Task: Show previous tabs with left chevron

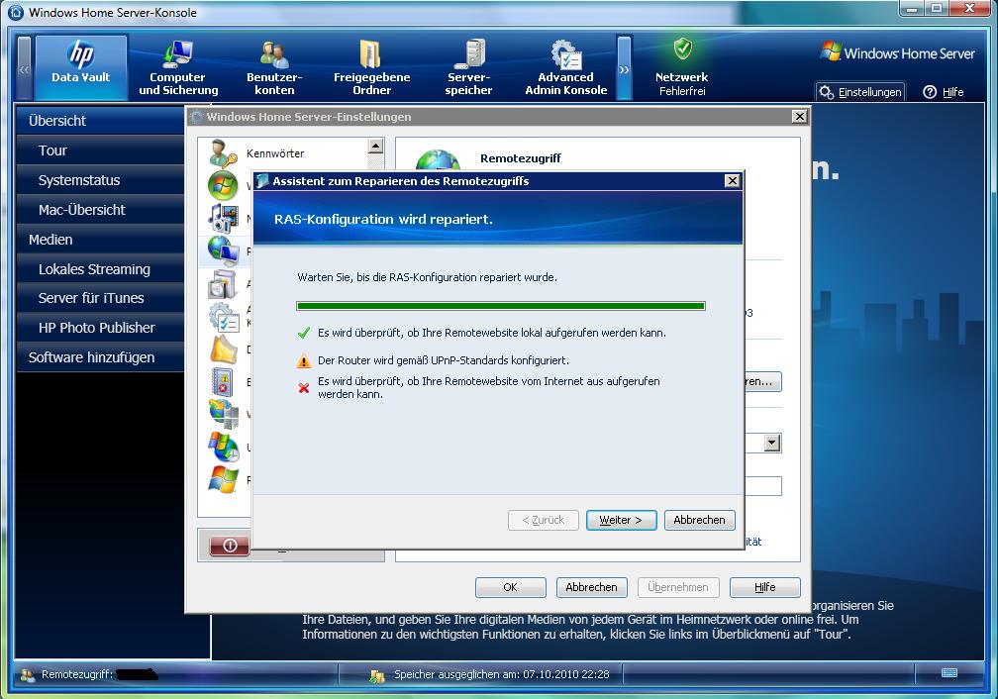Action: click(24, 68)
